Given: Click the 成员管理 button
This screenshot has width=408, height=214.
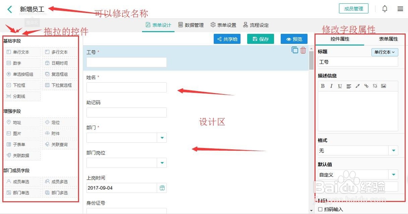Looking at the screenshot, I should pos(354,9).
